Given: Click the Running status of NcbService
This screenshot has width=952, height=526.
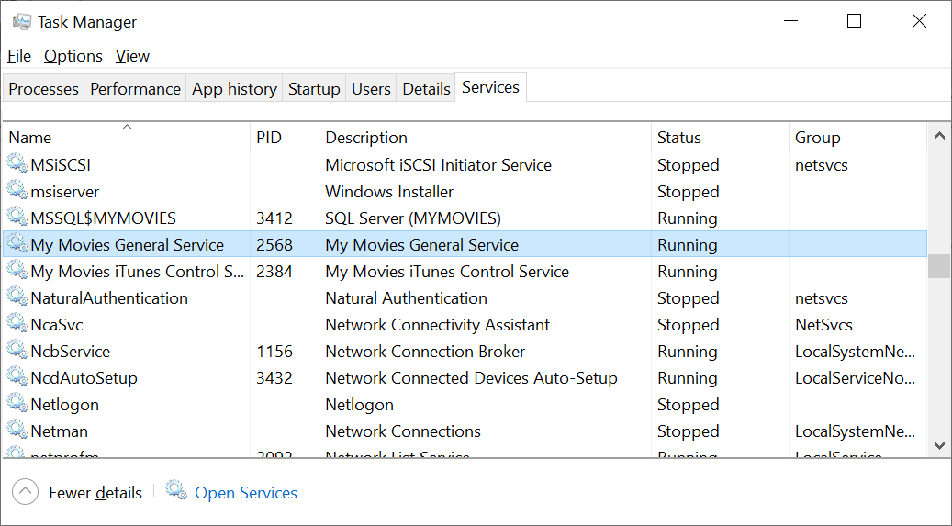Looking at the screenshot, I should tap(688, 352).
